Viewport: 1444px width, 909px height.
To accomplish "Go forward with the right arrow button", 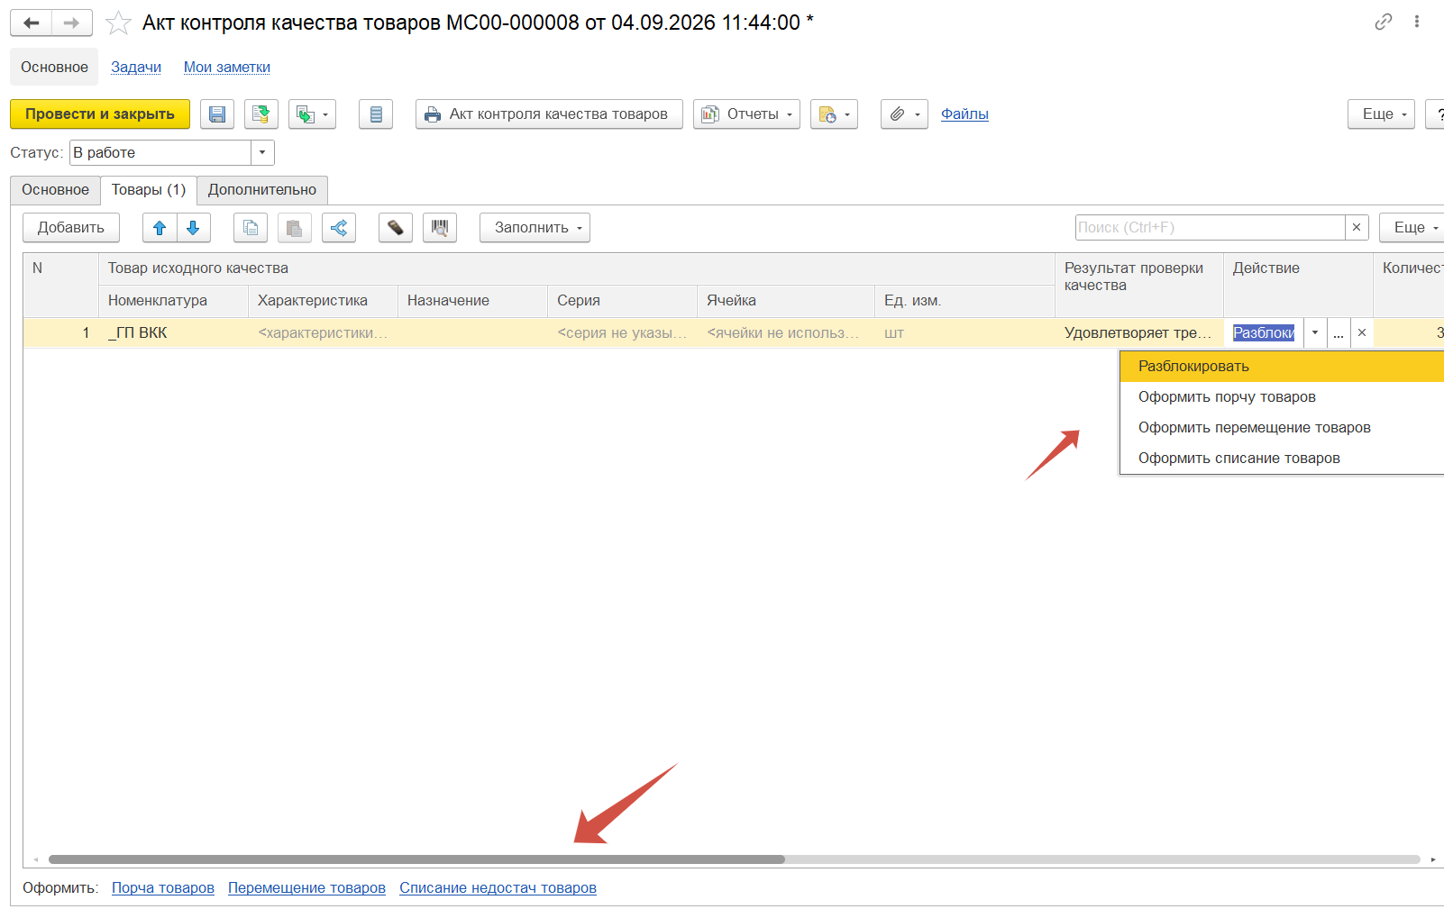I will pyautogui.click(x=72, y=23).
